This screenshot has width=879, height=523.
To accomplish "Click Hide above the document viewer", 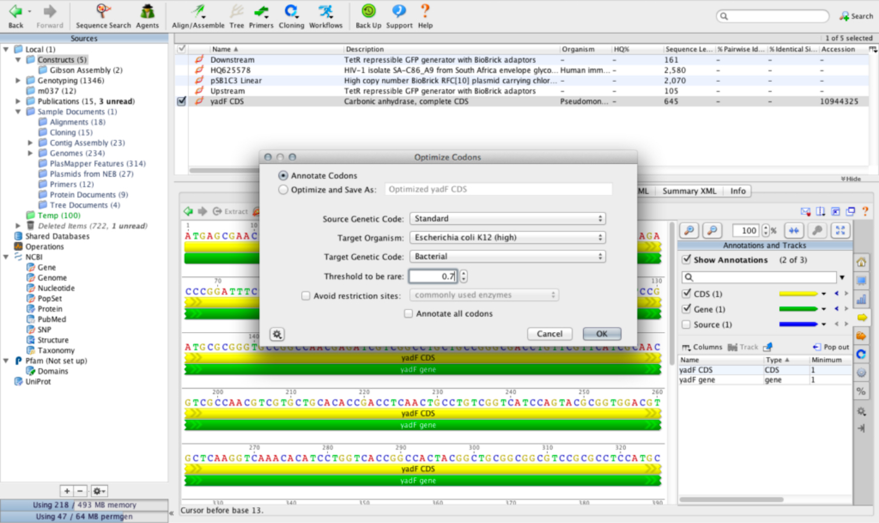I will pyautogui.click(x=851, y=179).
